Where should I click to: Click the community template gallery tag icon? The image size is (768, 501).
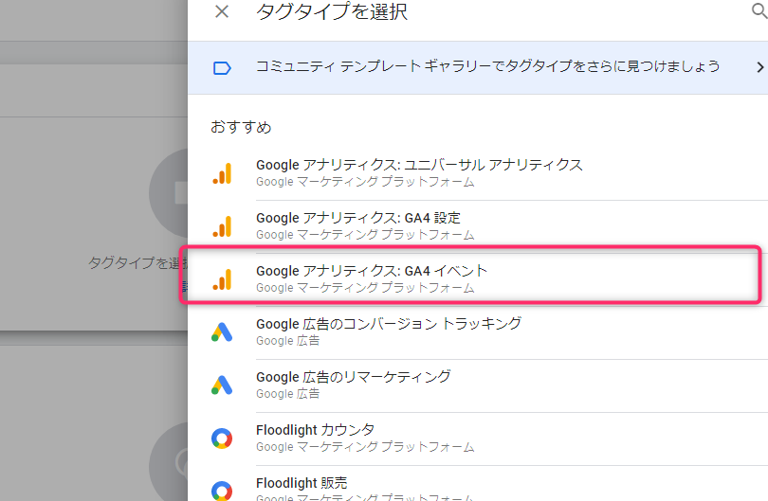click(x=222, y=68)
